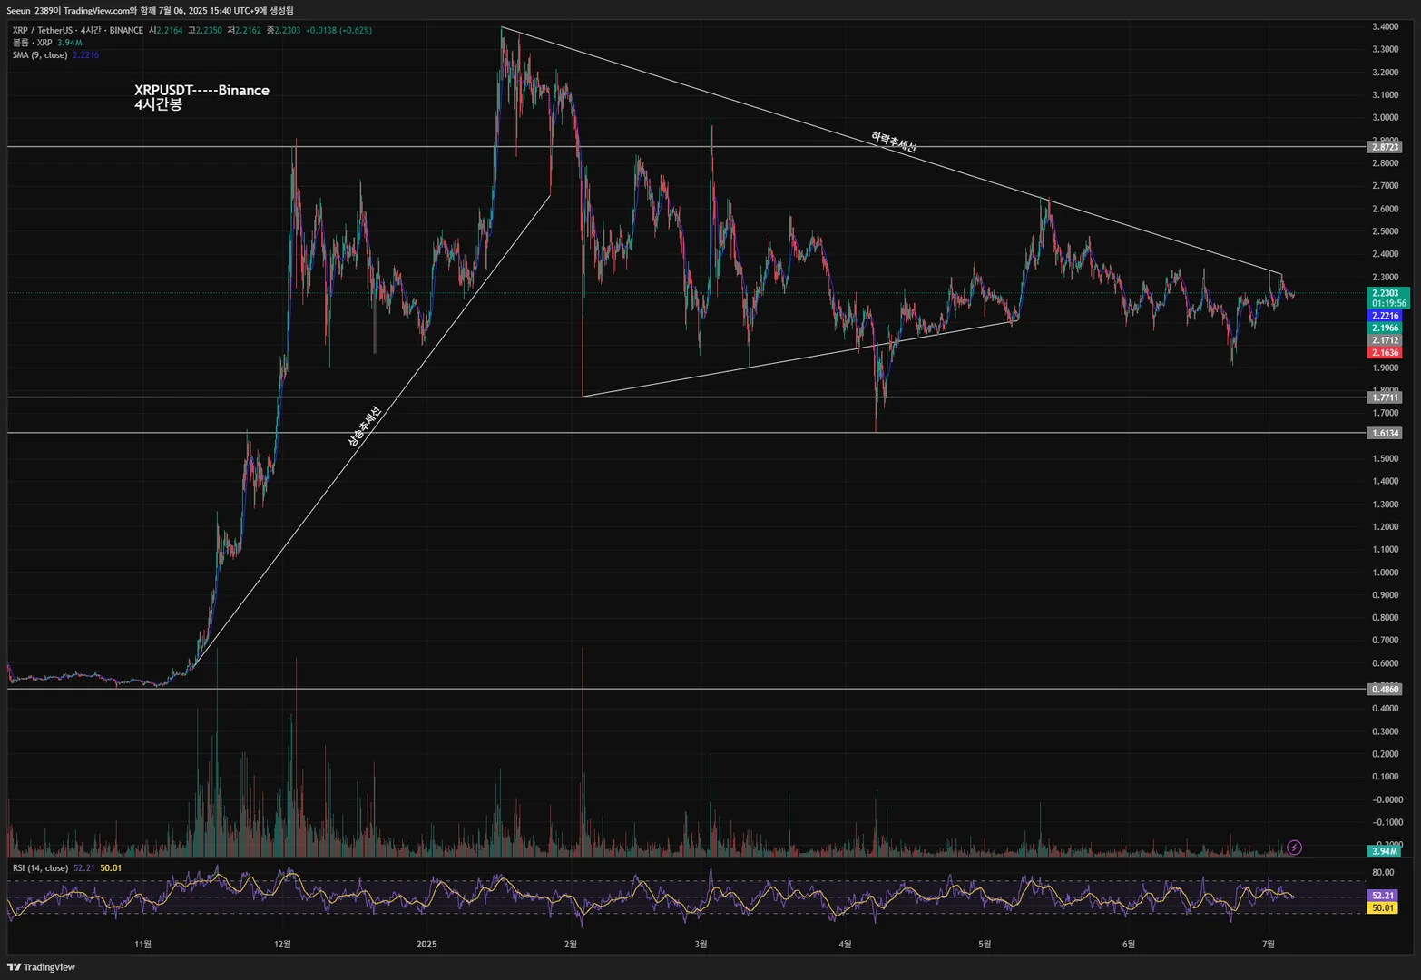Select the RSI (14, close) indicator legend
This screenshot has height=980, width=1421.
[x=40, y=868]
